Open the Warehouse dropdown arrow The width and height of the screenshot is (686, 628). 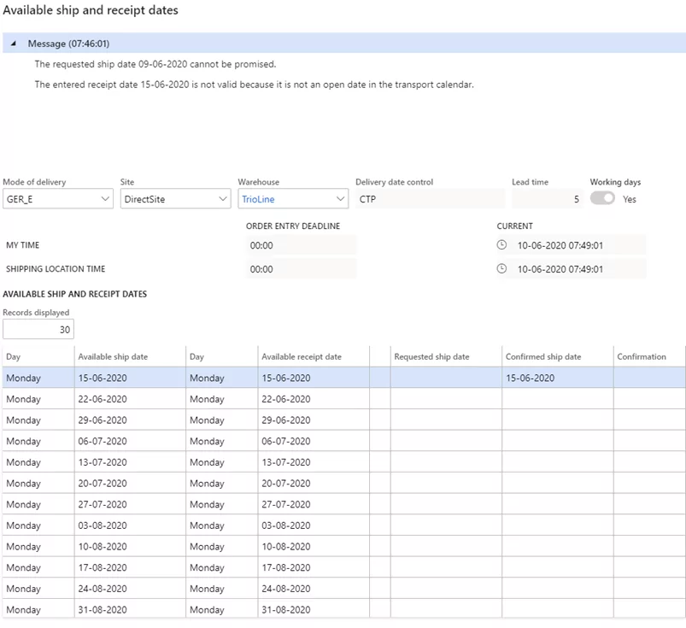(340, 199)
